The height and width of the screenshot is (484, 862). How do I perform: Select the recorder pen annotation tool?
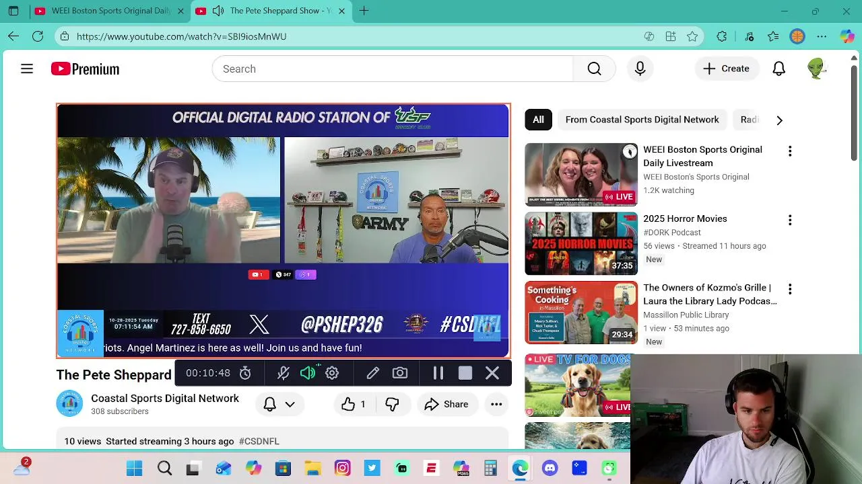click(372, 373)
